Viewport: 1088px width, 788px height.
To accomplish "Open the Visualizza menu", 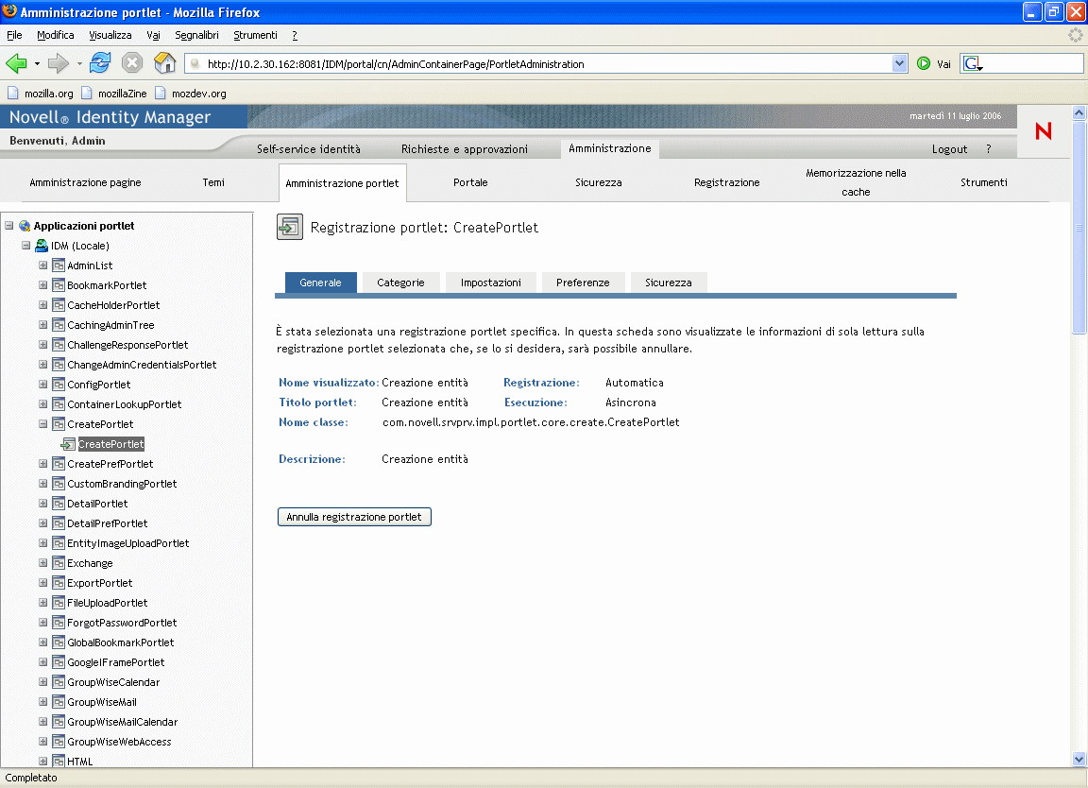I will tap(110, 35).
